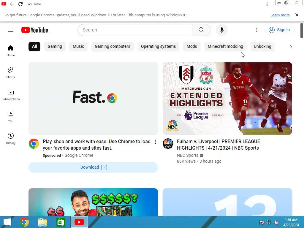Select the Gaming filter chip
This screenshot has height=228, width=304.
pyautogui.click(x=55, y=47)
